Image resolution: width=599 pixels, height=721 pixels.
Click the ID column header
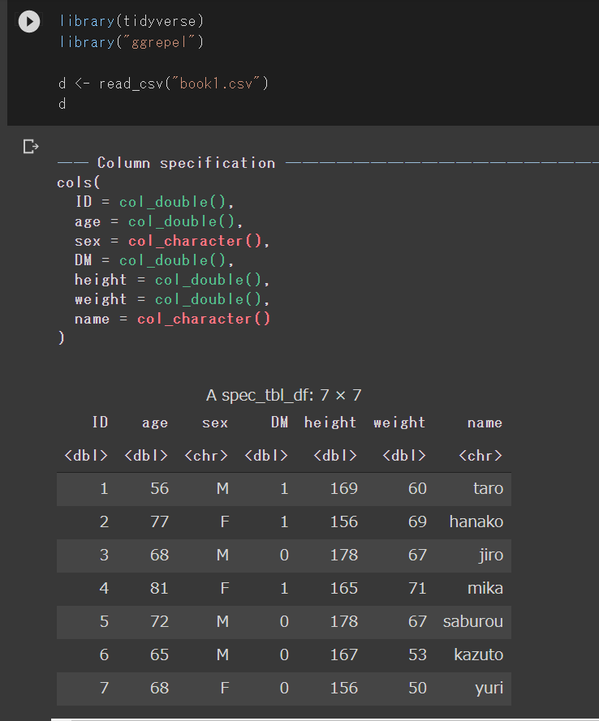pos(100,423)
